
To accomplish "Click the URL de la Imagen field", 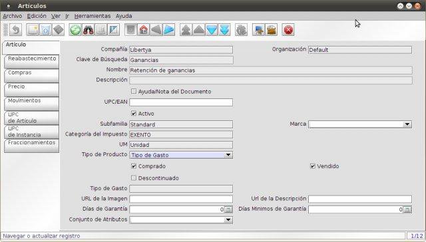I will 181,199.
